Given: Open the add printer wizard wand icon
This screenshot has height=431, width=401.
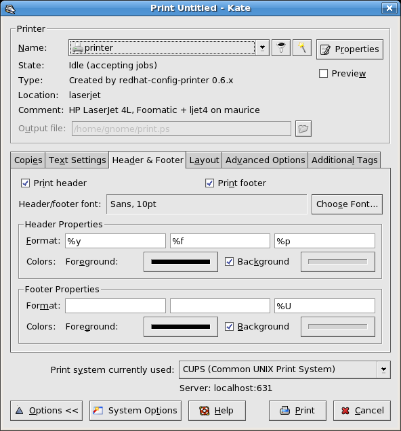Looking at the screenshot, I should (302, 48).
